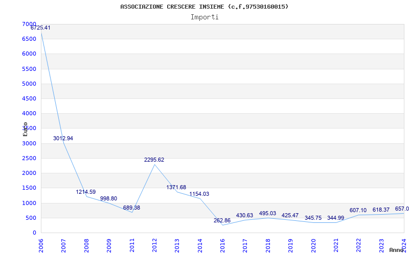Select year 2009 on the x-axis
409x255 pixels.
pos(109,245)
